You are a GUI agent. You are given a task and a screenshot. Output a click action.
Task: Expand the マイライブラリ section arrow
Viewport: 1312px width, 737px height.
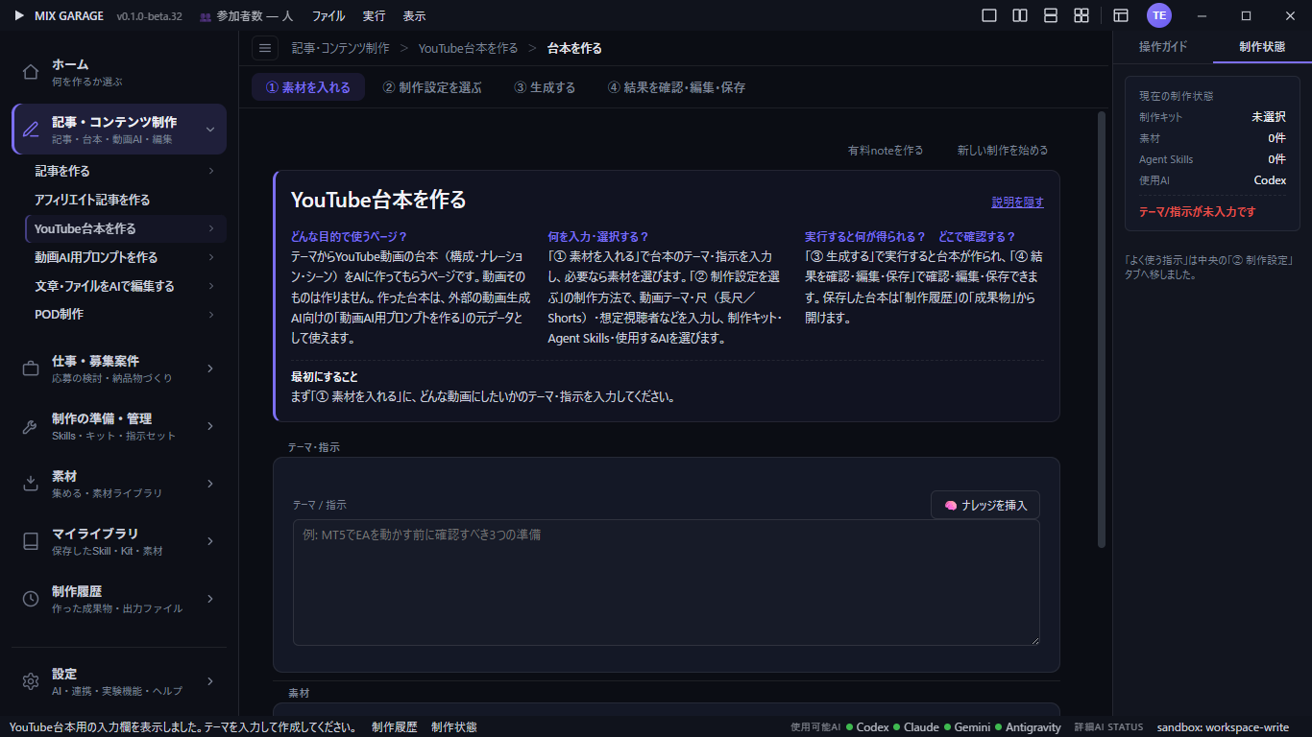point(210,541)
